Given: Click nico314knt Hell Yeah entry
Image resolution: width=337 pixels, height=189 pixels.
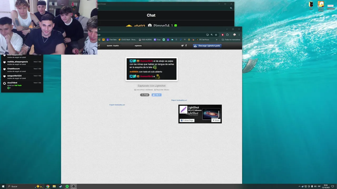Looking at the screenshot, I should (22, 85).
